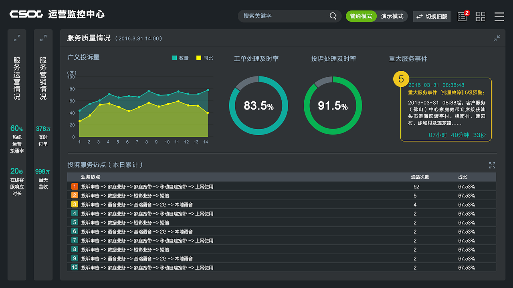This screenshot has height=288, width=513.
Task: Click the CSOC logo
Action: point(26,14)
